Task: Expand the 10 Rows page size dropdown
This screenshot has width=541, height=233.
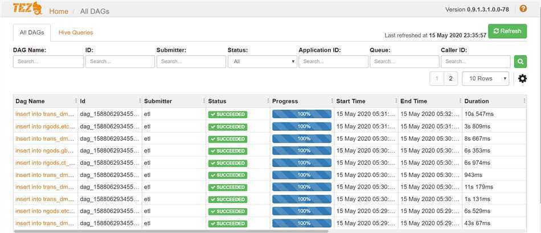Action: click(x=485, y=78)
